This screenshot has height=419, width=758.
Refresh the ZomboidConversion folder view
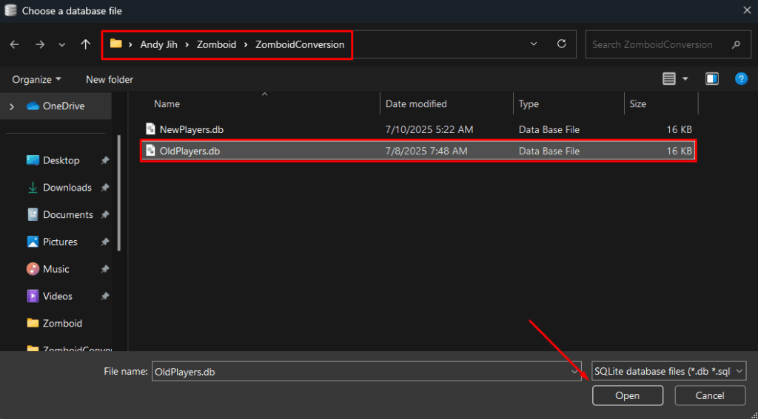561,44
